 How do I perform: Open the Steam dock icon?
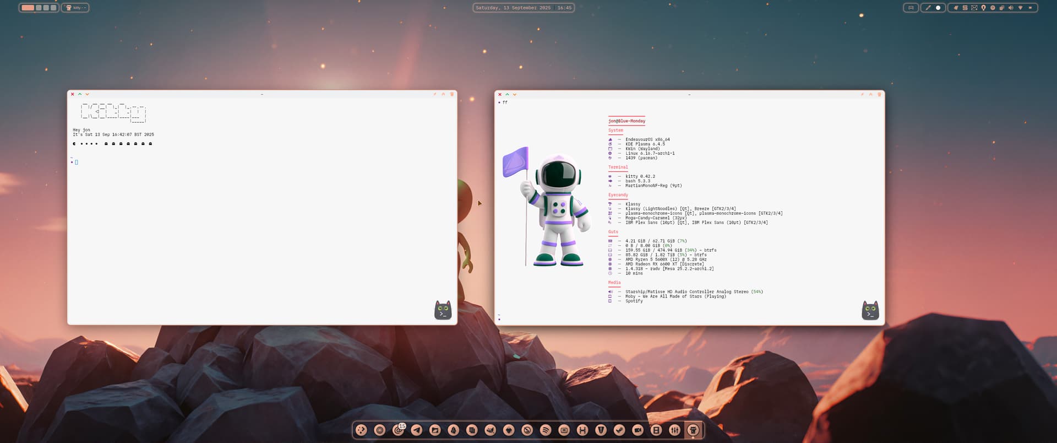click(x=619, y=430)
